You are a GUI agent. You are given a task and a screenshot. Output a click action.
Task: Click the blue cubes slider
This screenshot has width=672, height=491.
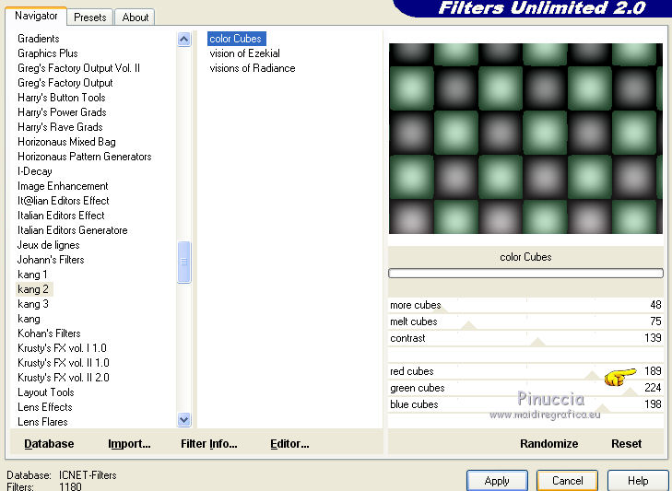click(525, 404)
